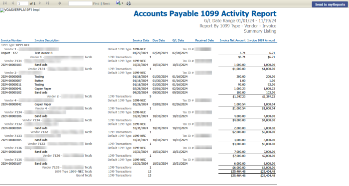Viewport: 349px width, 186px height.
Task: Click the export save icon
Action: (118, 3)
